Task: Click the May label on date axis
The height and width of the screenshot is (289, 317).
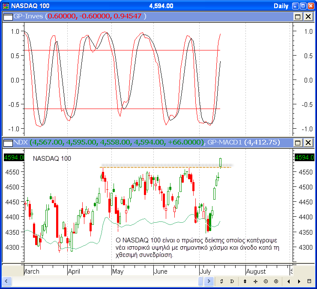Action: click(x=118, y=271)
